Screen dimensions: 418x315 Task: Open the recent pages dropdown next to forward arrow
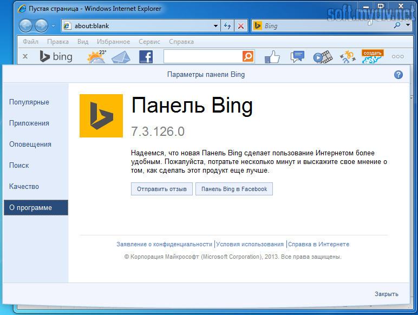coord(53,26)
